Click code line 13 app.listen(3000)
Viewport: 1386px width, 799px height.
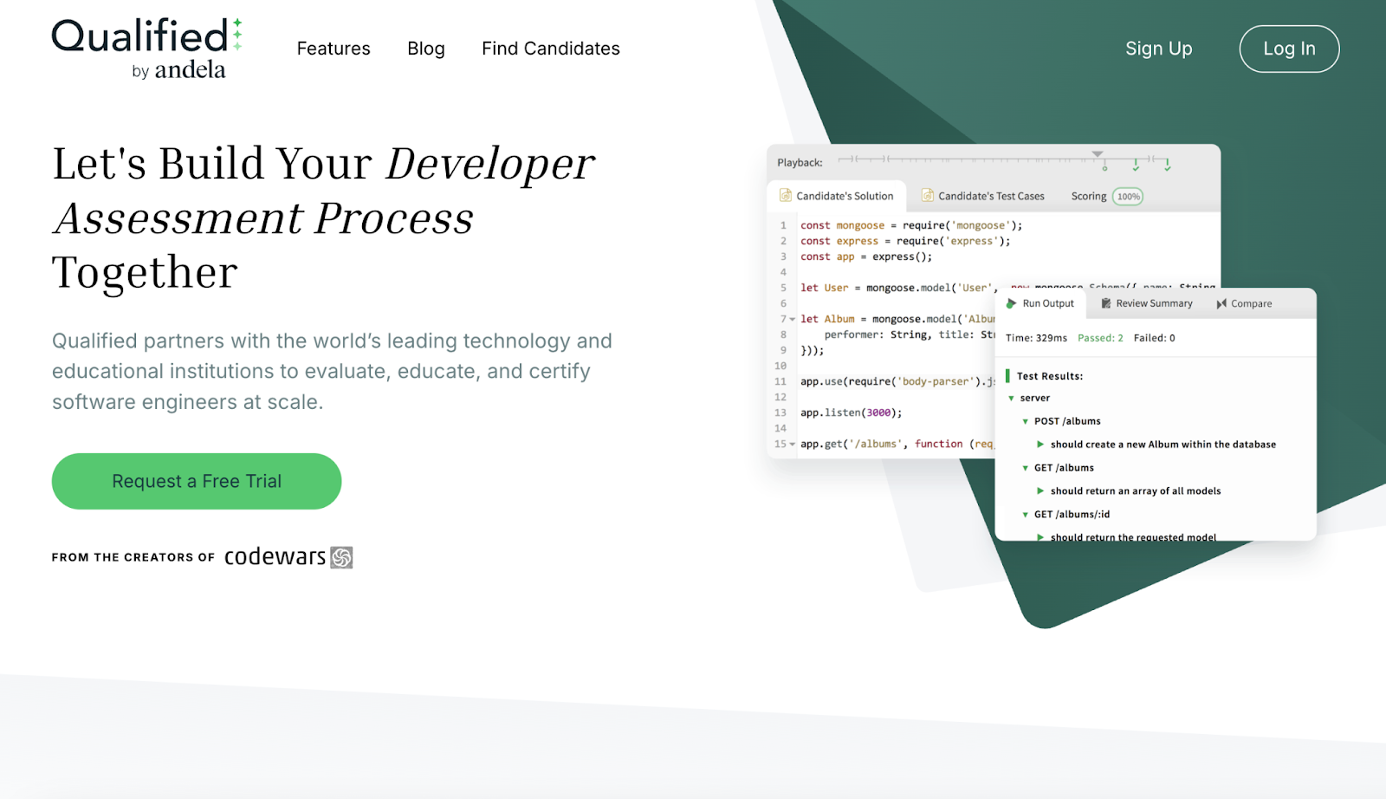coord(851,412)
